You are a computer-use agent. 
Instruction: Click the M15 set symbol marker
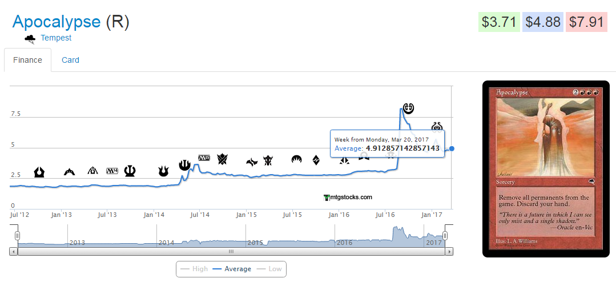[x=204, y=158]
